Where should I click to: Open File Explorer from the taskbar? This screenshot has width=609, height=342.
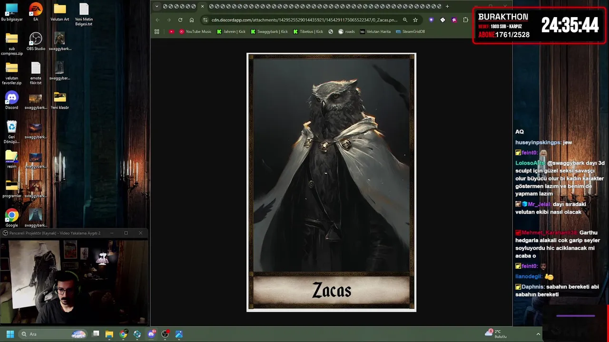tap(109, 334)
